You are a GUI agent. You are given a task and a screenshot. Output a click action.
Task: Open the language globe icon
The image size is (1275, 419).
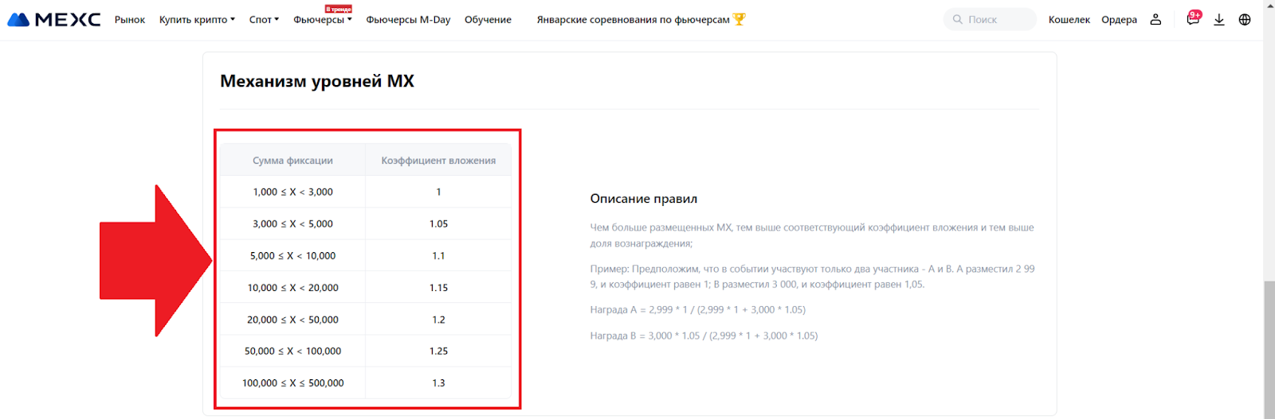[x=1245, y=20]
